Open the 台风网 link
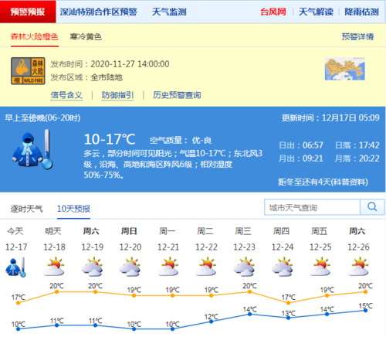This screenshot has height=337, width=386. pos(273,12)
